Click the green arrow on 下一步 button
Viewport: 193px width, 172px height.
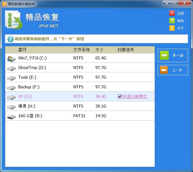164,55
